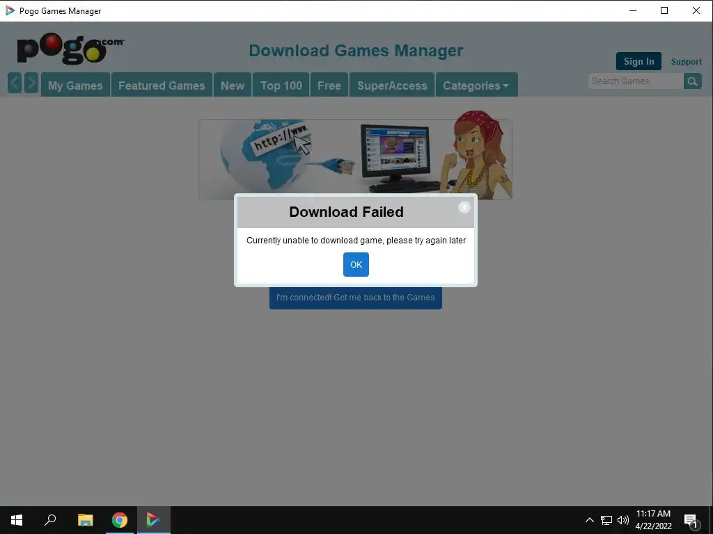Open the volume tray icon
This screenshot has height=534, width=713.
(x=623, y=520)
